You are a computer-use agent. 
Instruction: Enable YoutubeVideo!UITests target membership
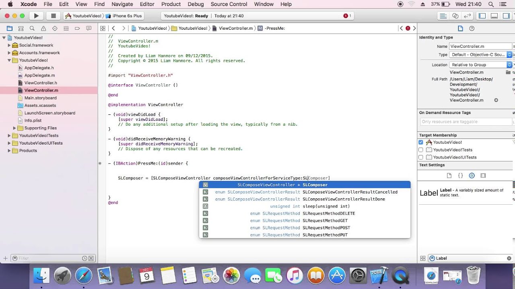421,157
